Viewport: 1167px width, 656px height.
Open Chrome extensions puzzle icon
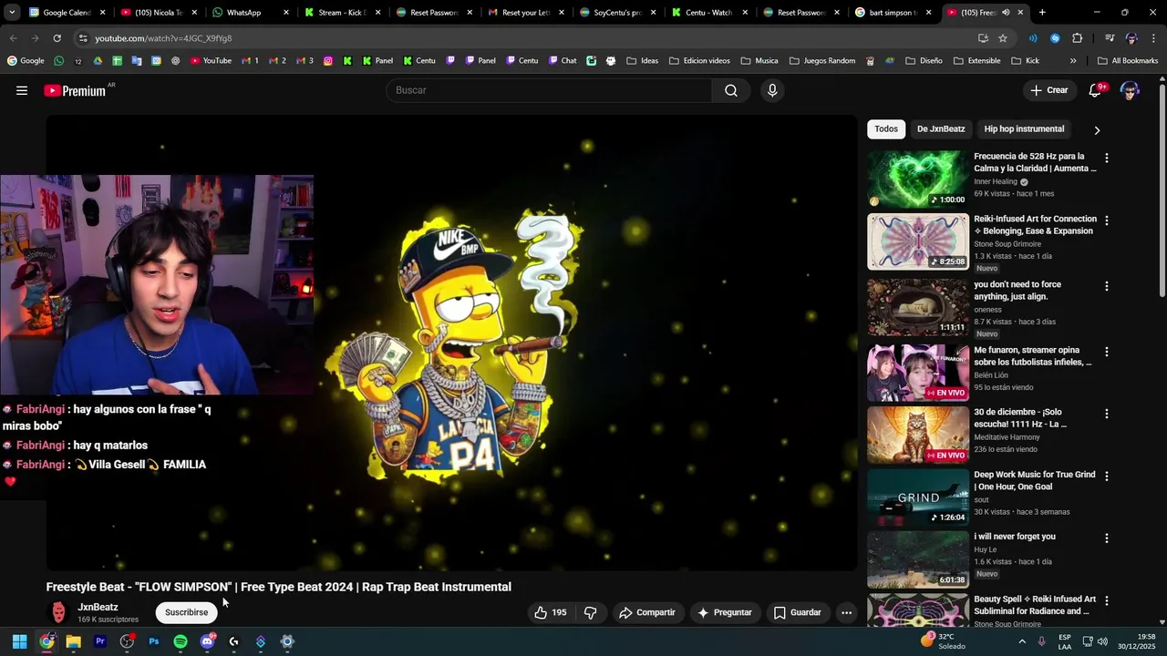1078,38
